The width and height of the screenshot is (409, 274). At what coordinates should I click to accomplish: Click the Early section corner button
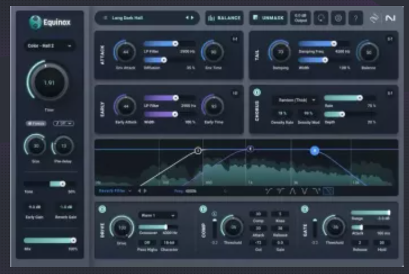235,93
